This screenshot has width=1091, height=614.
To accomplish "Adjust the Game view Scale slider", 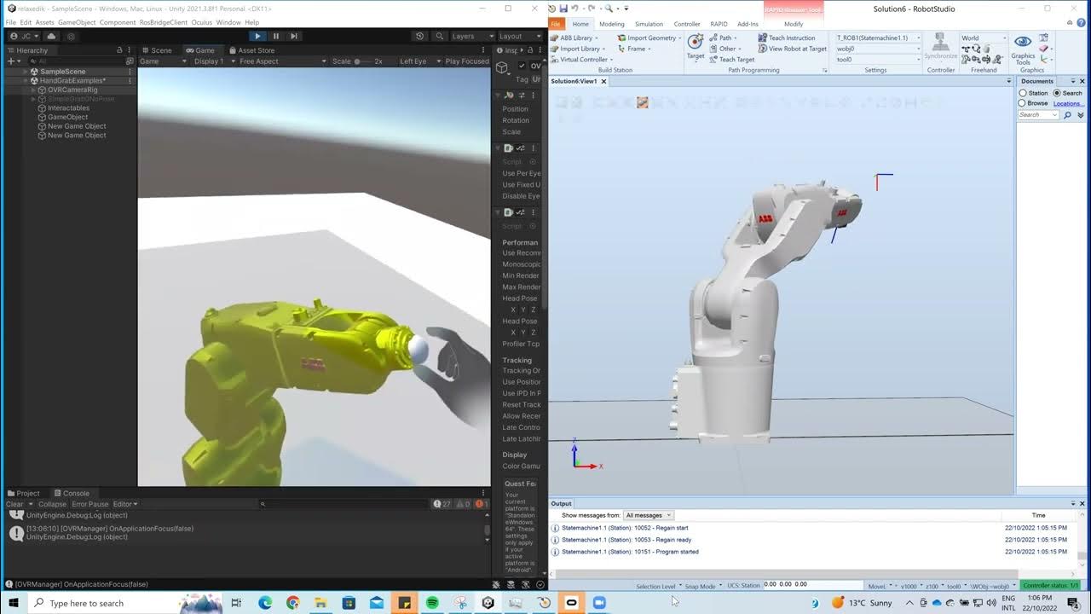I will pos(364,61).
